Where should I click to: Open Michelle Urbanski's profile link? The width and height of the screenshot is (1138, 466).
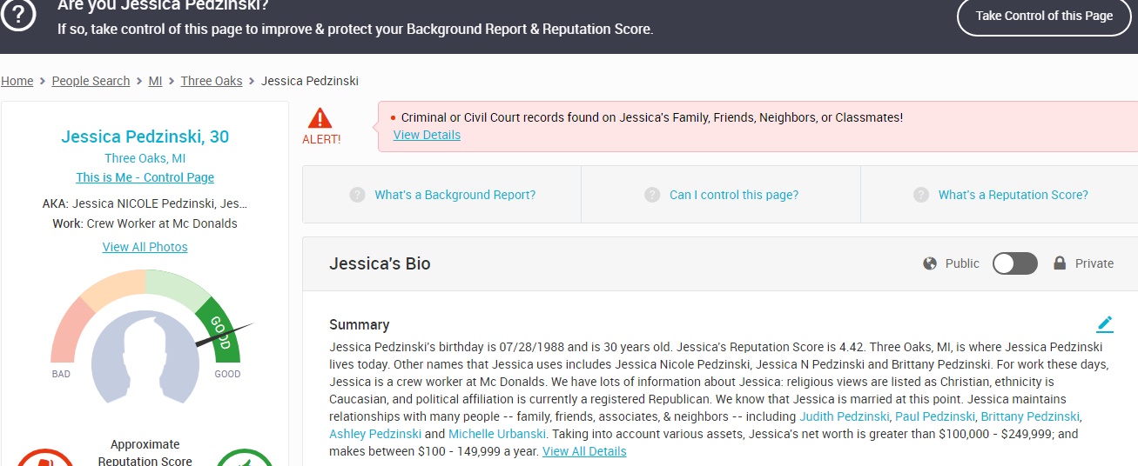click(497, 434)
